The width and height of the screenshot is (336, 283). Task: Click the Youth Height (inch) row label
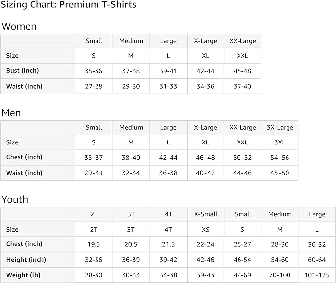pyautogui.click(x=26, y=260)
